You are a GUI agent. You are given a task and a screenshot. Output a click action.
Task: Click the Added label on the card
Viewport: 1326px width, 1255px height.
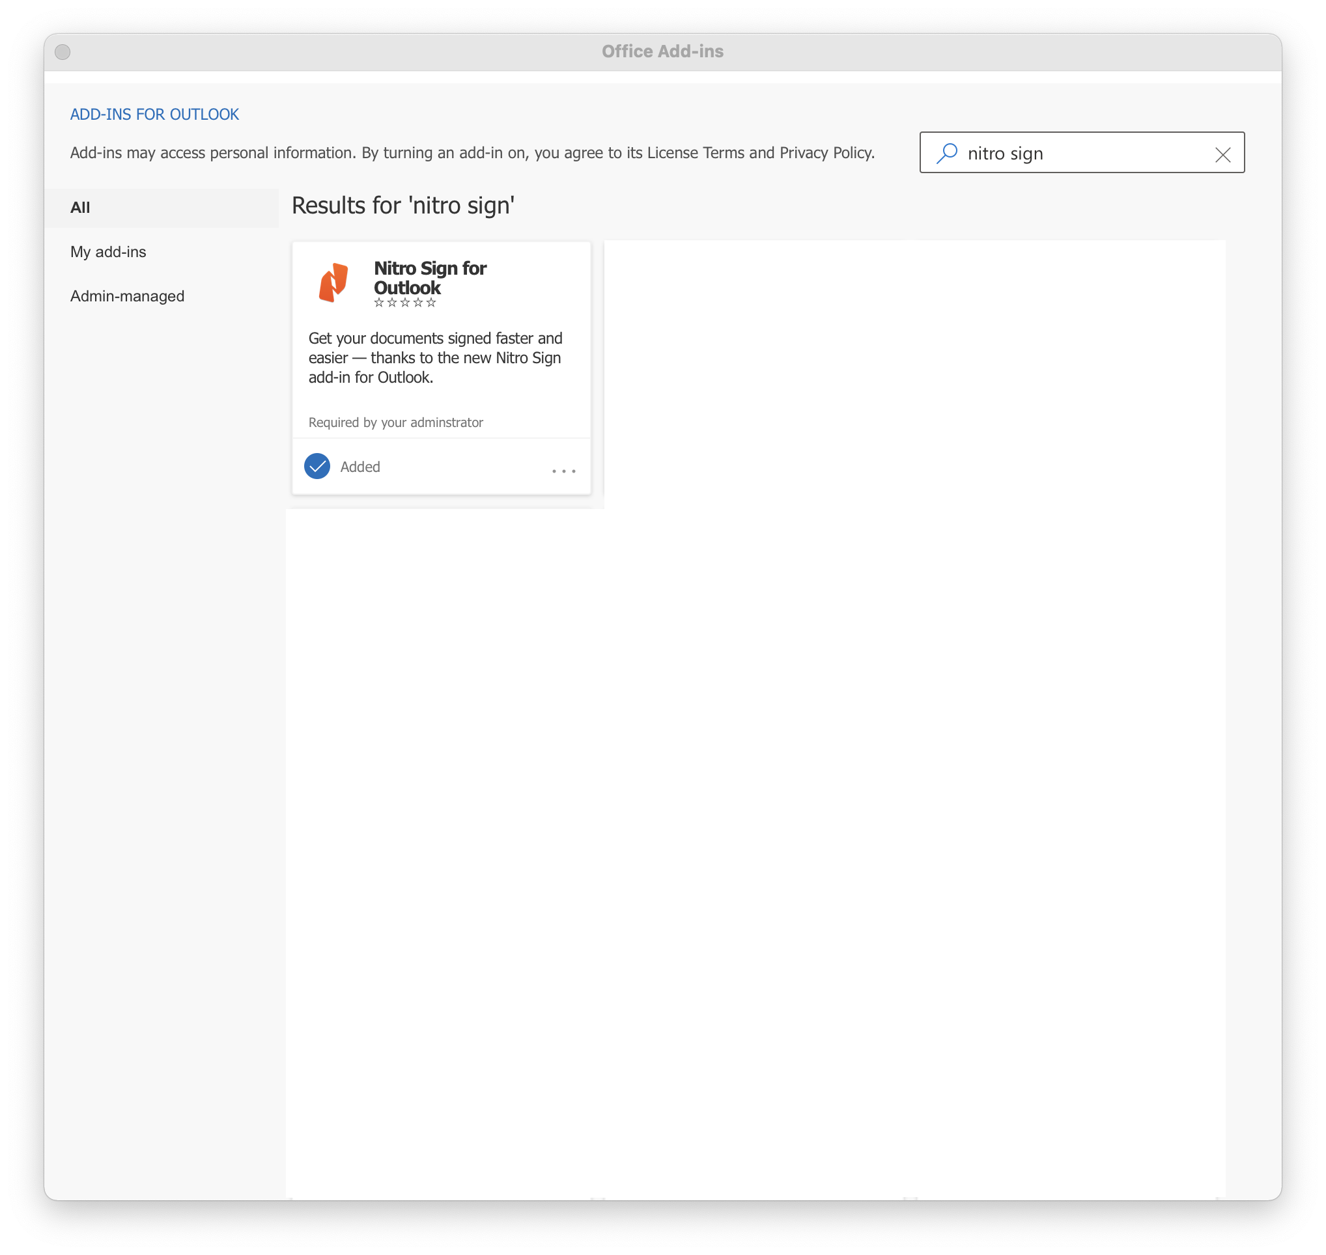(360, 466)
